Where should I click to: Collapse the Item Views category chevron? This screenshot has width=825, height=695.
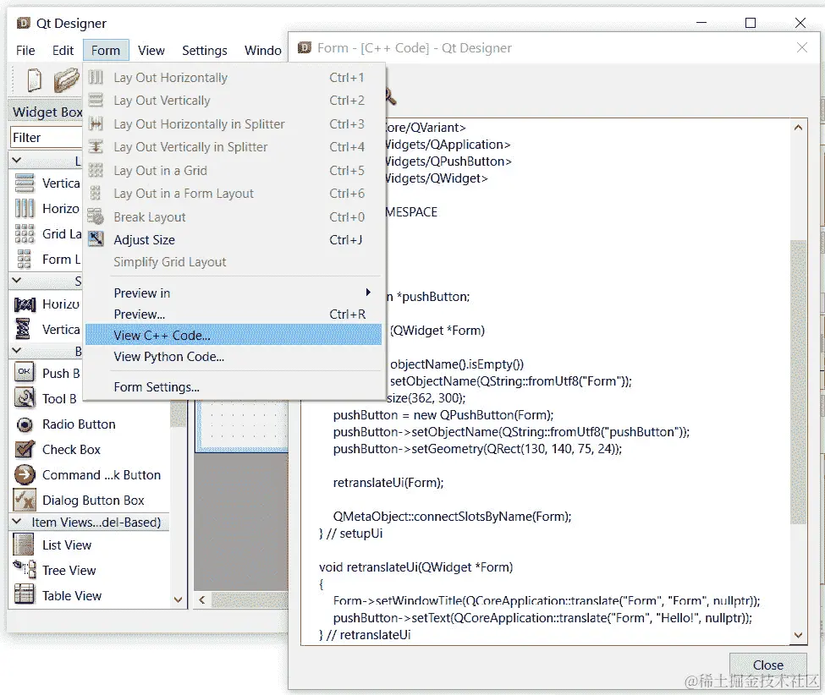17,522
